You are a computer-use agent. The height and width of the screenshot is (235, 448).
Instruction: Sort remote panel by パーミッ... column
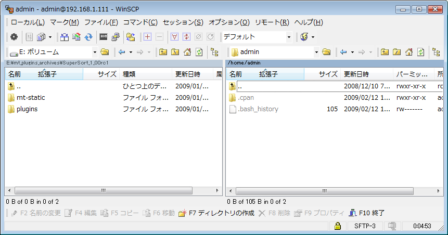click(414, 74)
